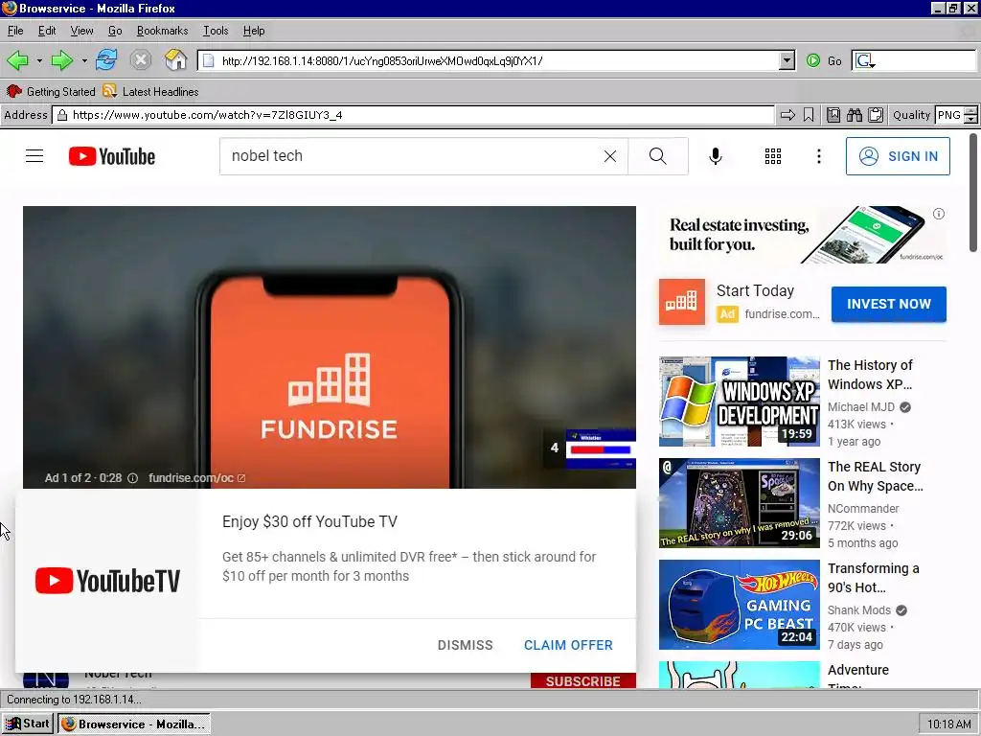Click the page vertical scrollbar thumb
Viewport: 981px width, 736px height.
(973, 193)
